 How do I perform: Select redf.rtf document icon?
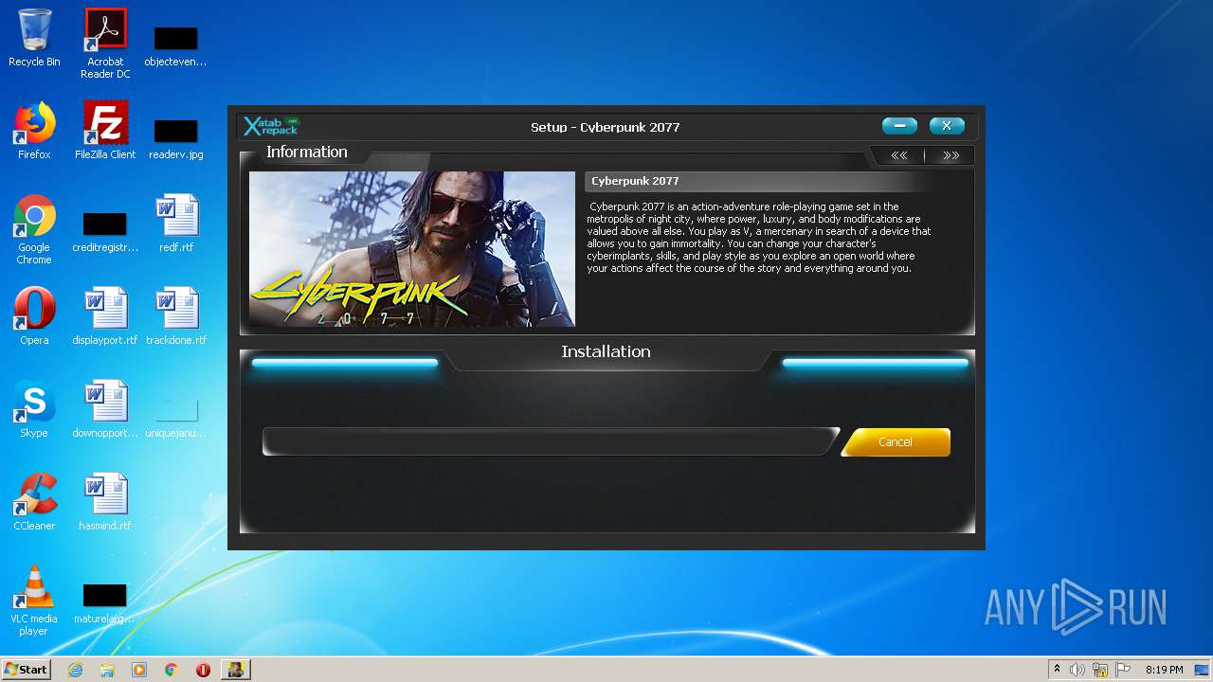[x=176, y=224]
